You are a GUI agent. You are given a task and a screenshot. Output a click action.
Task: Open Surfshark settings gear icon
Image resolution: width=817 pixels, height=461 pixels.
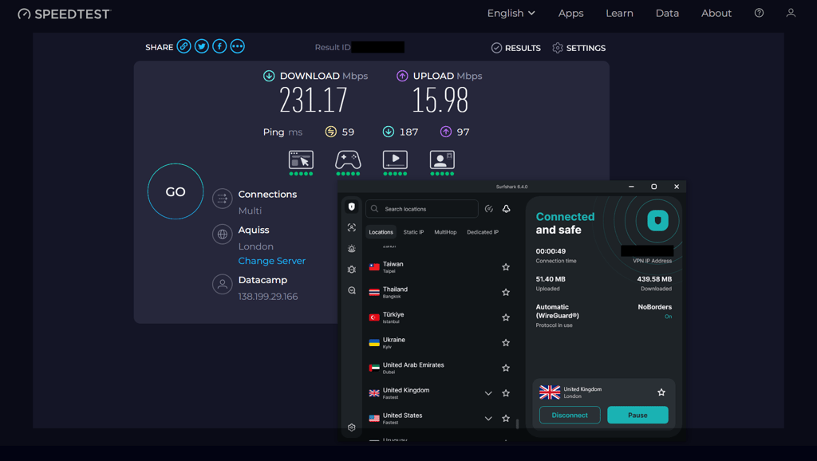pyautogui.click(x=352, y=428)
